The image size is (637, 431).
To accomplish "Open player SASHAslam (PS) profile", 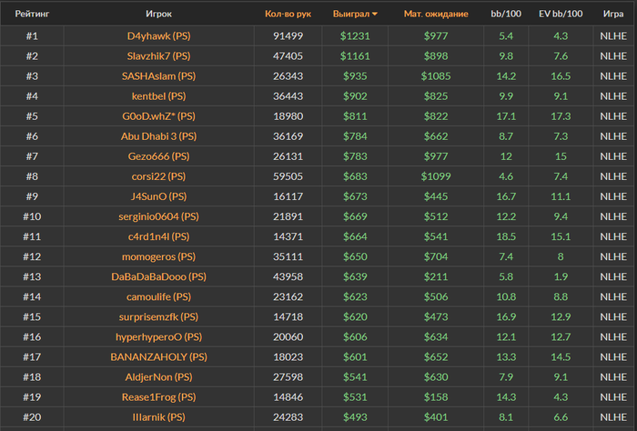I will click(x=159, y=75).
